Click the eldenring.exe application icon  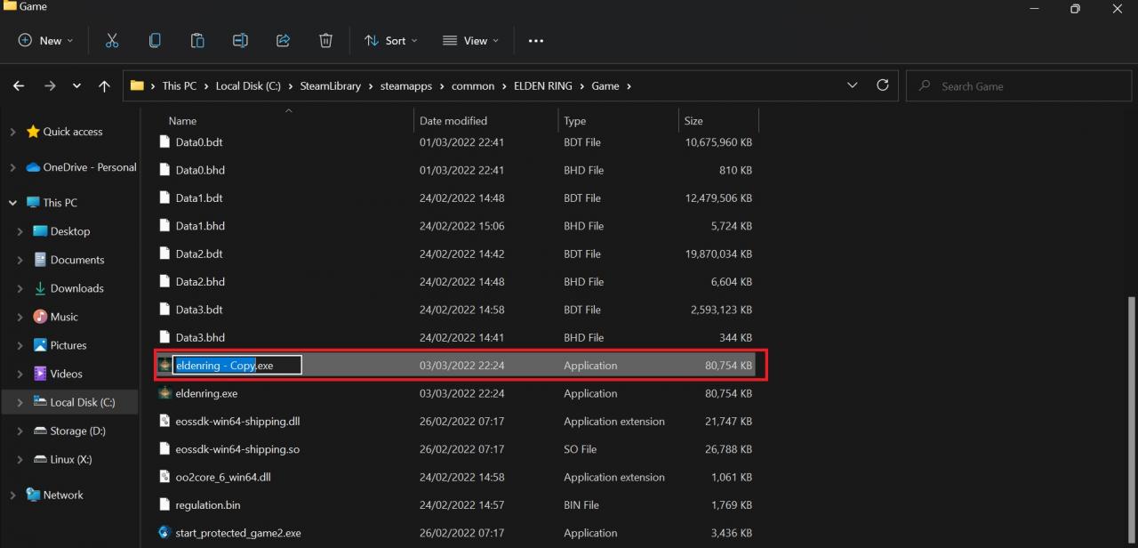pyautogui.click(x=164, y=393)
